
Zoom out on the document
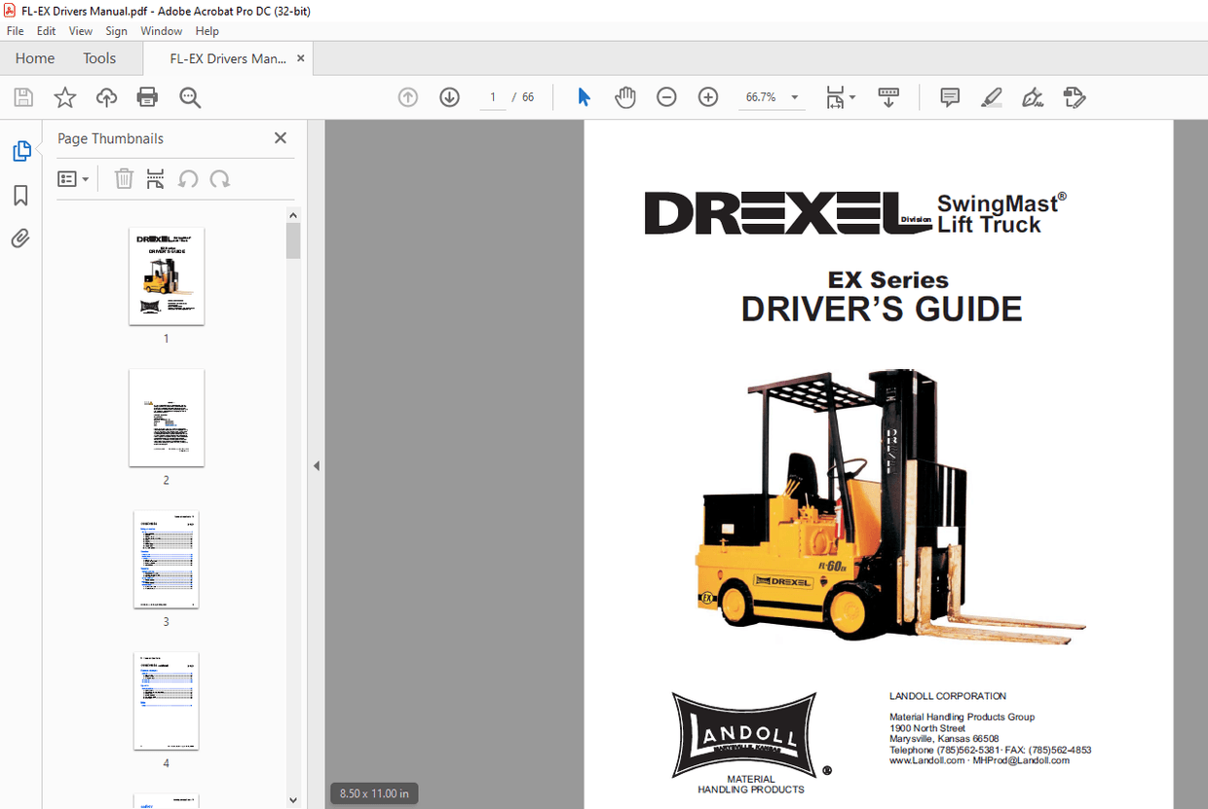[666, 97]
